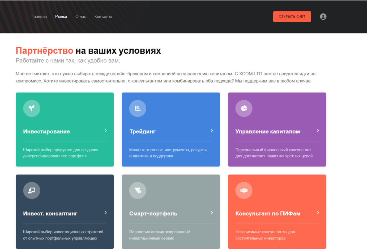
Task: Click chevron arrow beside Смарт-портфель
Action: (x=212, y=213)
